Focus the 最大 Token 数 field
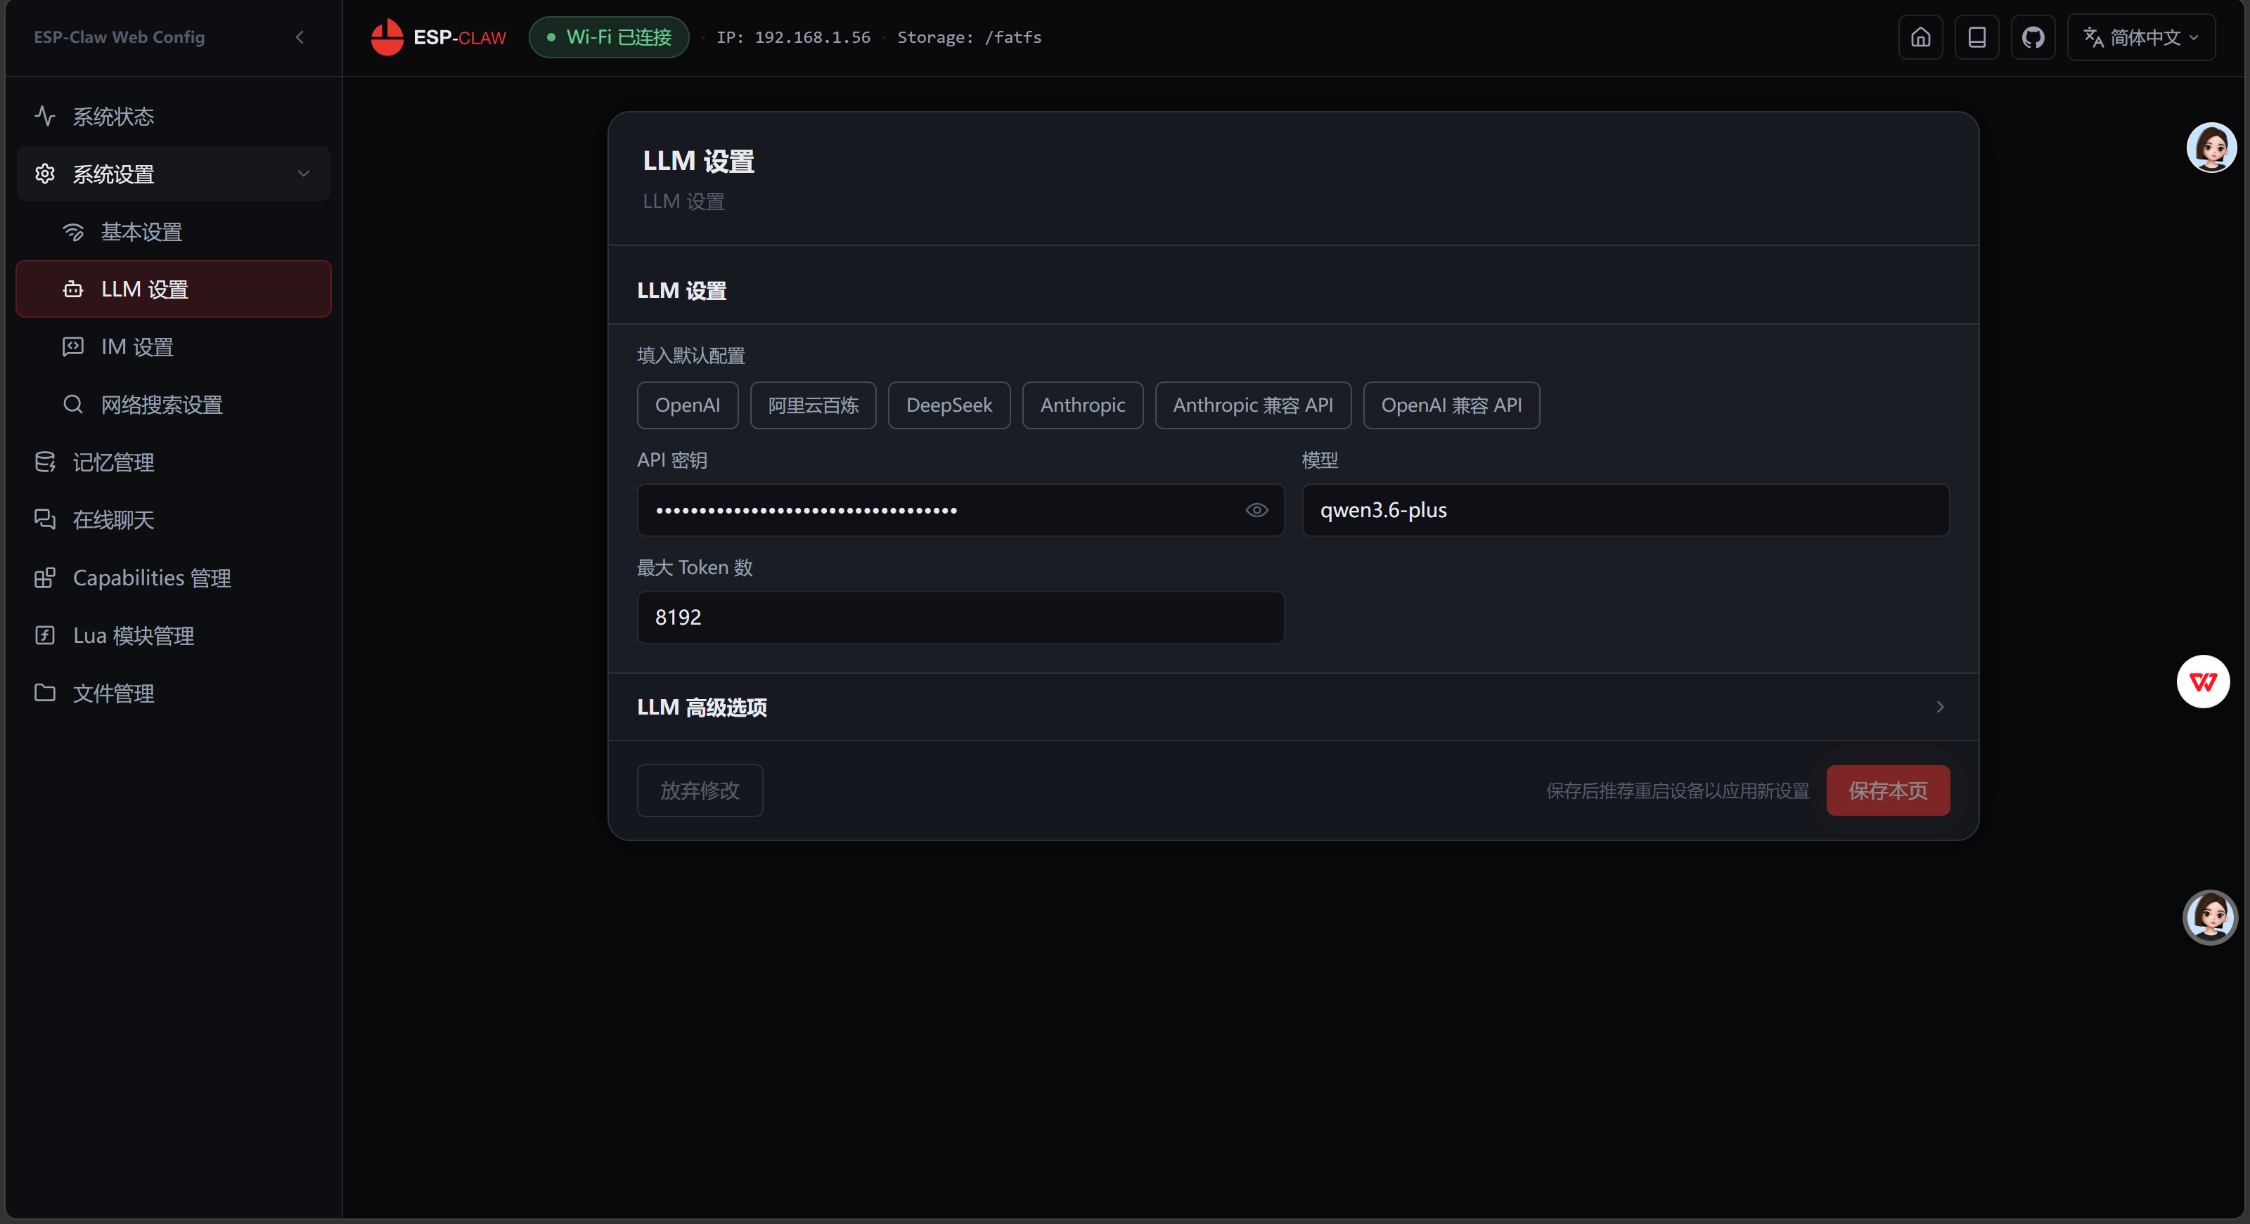2250x1224 pixels. coord(960,618)
